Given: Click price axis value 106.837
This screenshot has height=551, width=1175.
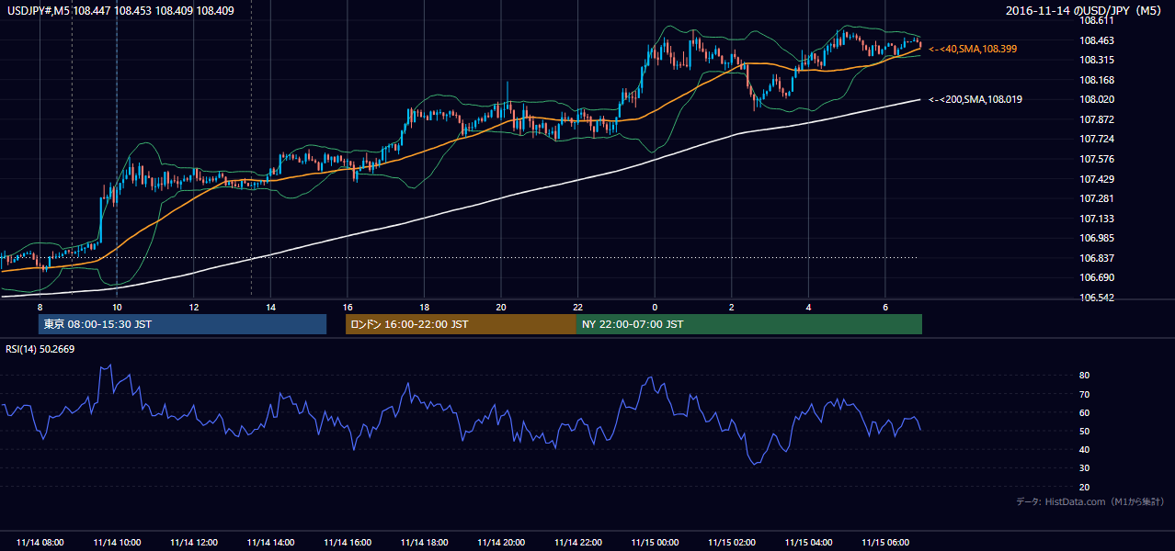Looking at the screenshot, I should point(1096,258).
